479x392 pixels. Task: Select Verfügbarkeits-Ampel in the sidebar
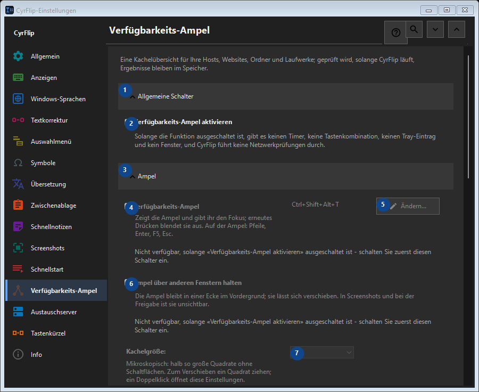56,290
